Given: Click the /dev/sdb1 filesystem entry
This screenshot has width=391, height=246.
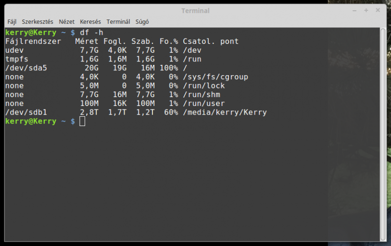Looking at the screenshot, I should coord(26,112).
